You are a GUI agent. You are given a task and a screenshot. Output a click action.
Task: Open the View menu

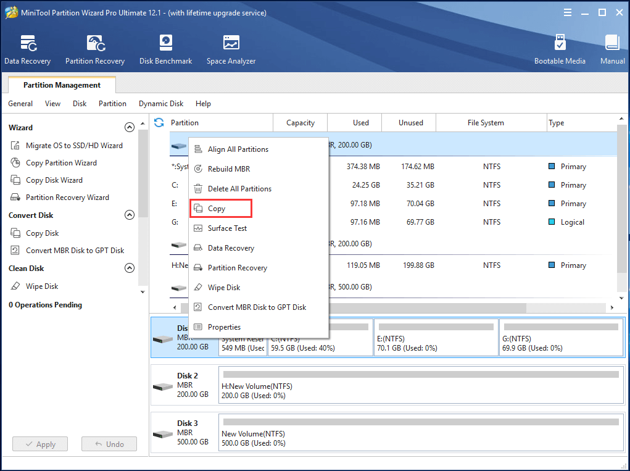click(x=52, y=104)
